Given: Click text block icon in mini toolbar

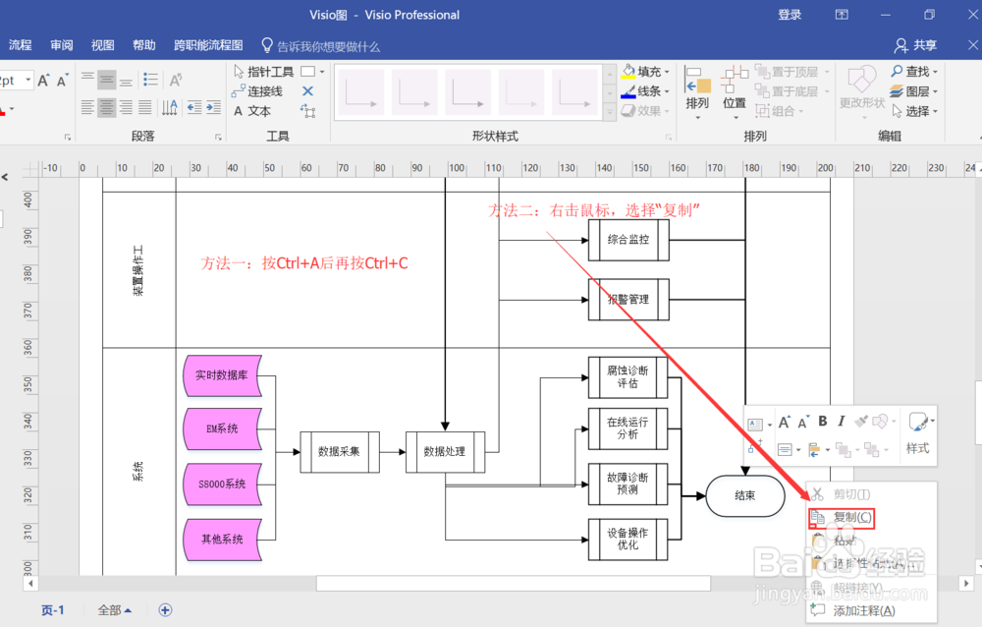Looking at the screenshot, I should [756, 426].
